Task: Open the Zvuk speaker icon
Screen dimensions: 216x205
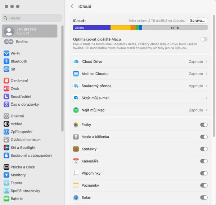Action: [6, 88]
